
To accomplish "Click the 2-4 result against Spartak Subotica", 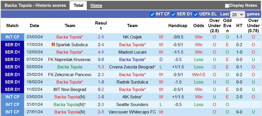I will pos(101,45).
